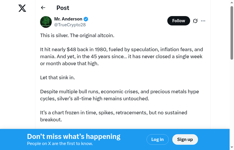Screen dimensions: 234x150
Task: Go back using the left arrow
Action: click(43, 8)
